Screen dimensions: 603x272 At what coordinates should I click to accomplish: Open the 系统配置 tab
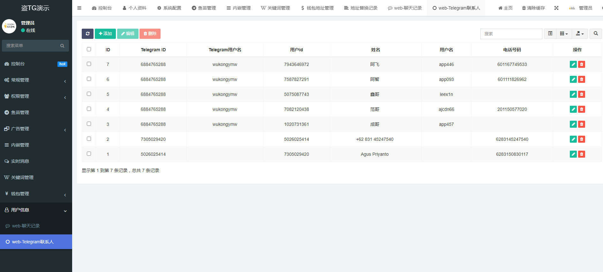pyautogui.click(x=169, y=8)
